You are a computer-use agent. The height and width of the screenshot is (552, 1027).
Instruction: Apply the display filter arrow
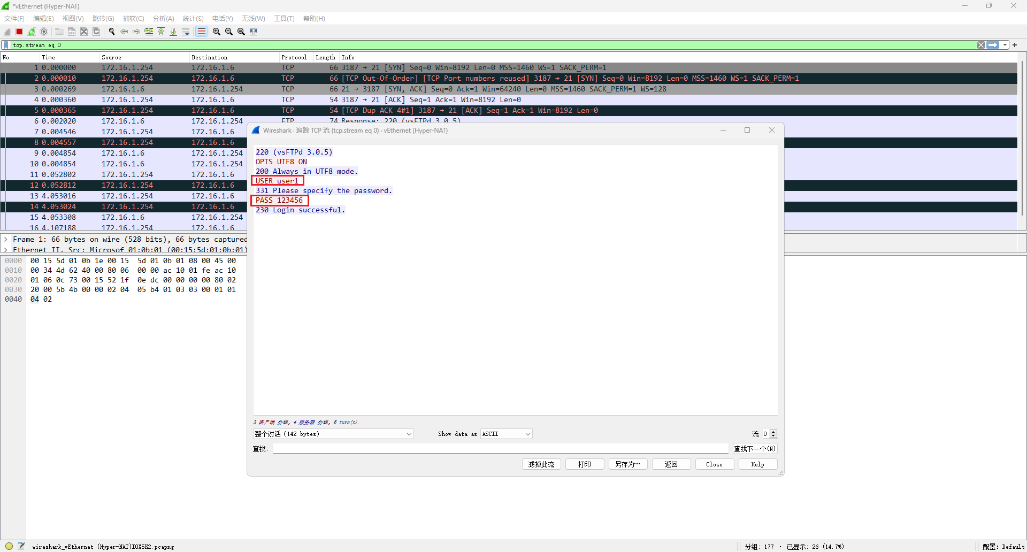993,45
